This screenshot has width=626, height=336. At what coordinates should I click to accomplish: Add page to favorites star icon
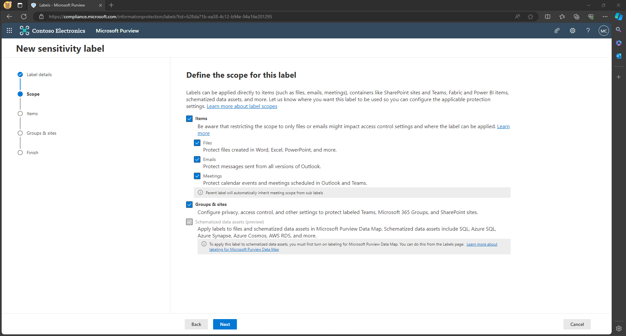(531, 17)
